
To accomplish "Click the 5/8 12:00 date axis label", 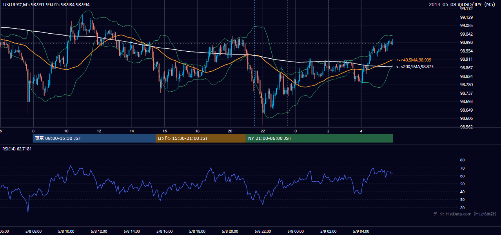I will [x=99, y=231].
